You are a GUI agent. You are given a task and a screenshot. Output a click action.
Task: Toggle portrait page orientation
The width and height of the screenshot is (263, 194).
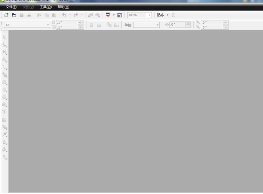[x=92, y=25]
